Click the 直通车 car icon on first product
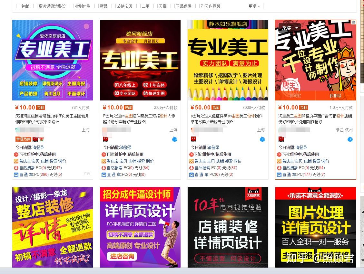This screenshot has height=274, width=364. (x=16, y=175)
